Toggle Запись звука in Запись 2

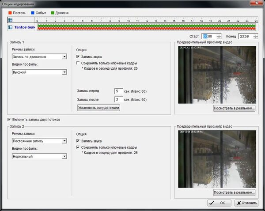(x=78, y=141)
